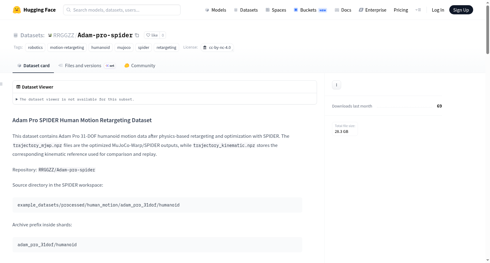490x263 pixels.
Task: Click the trajectory_mjwp.npz inline code
Action: (37, 145)
